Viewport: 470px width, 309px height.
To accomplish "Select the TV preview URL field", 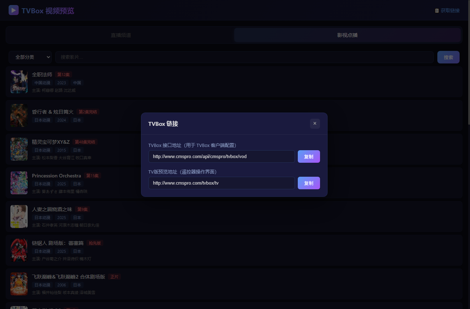I will click(222, 183).
